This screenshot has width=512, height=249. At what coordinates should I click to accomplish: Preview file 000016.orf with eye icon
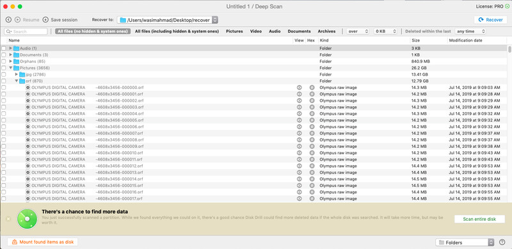click(x=299, y=192)
